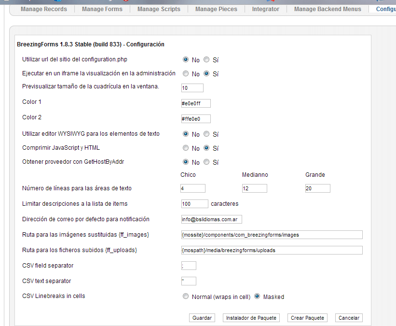Edit the CSV text separator box
The height and width of the screenshot is (326, 396).
[x=189, y=281]
